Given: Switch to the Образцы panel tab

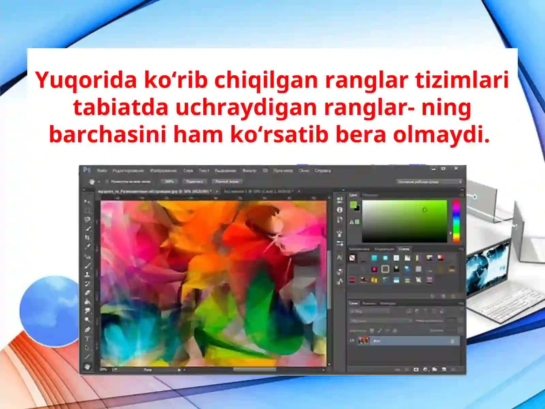Looking at the screenshot, I should point(370,195).
